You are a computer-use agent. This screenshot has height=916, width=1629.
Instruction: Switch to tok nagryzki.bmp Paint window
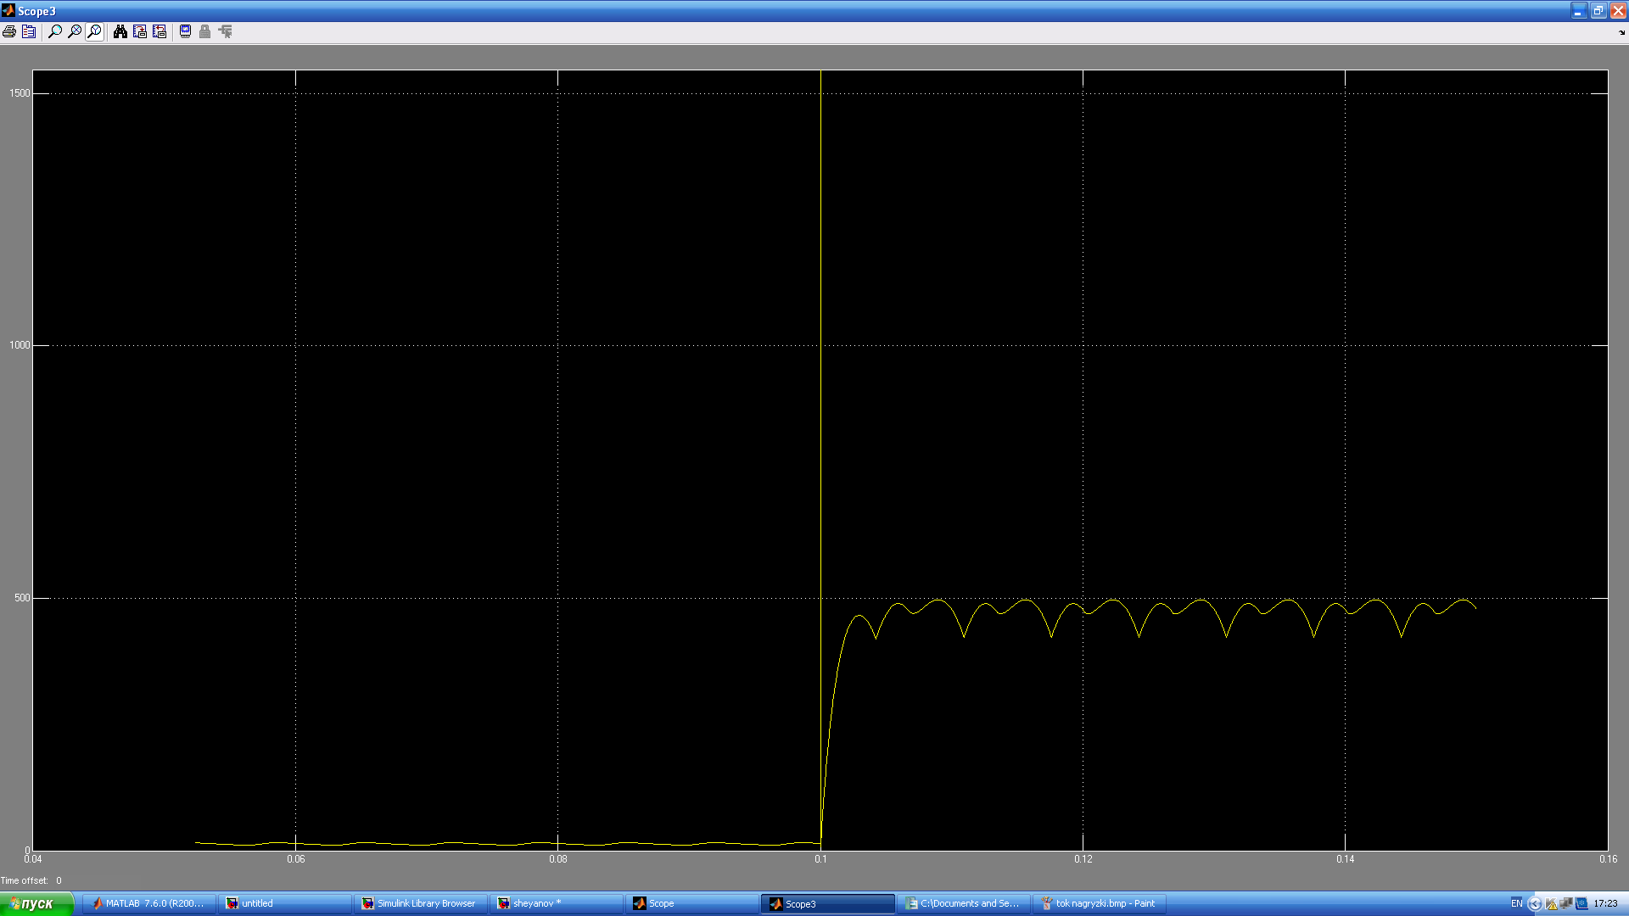point(1099,903)
